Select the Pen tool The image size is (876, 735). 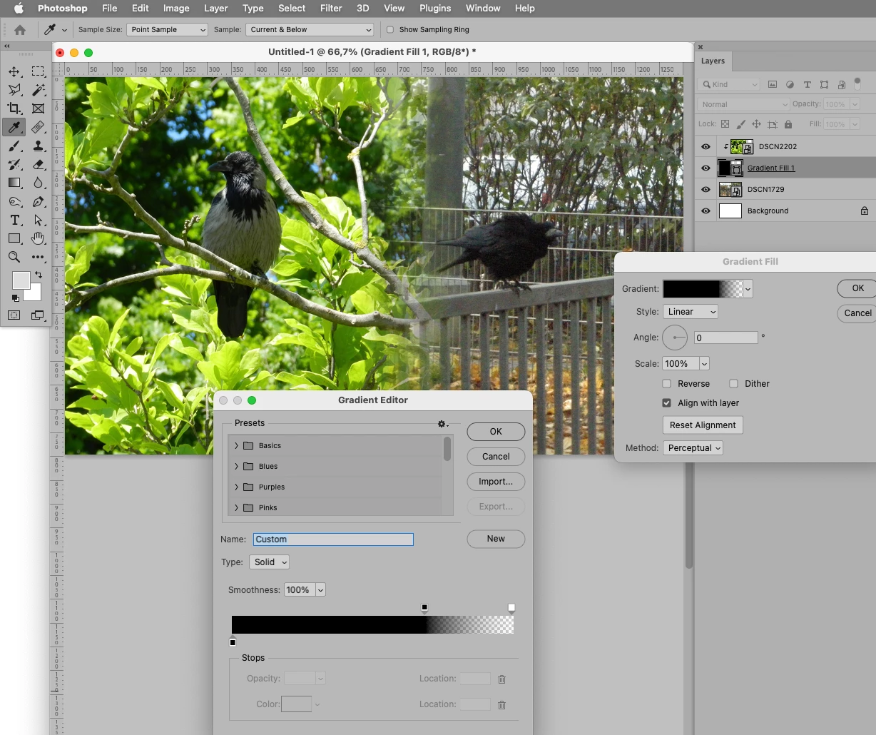[x=38, y=201]
